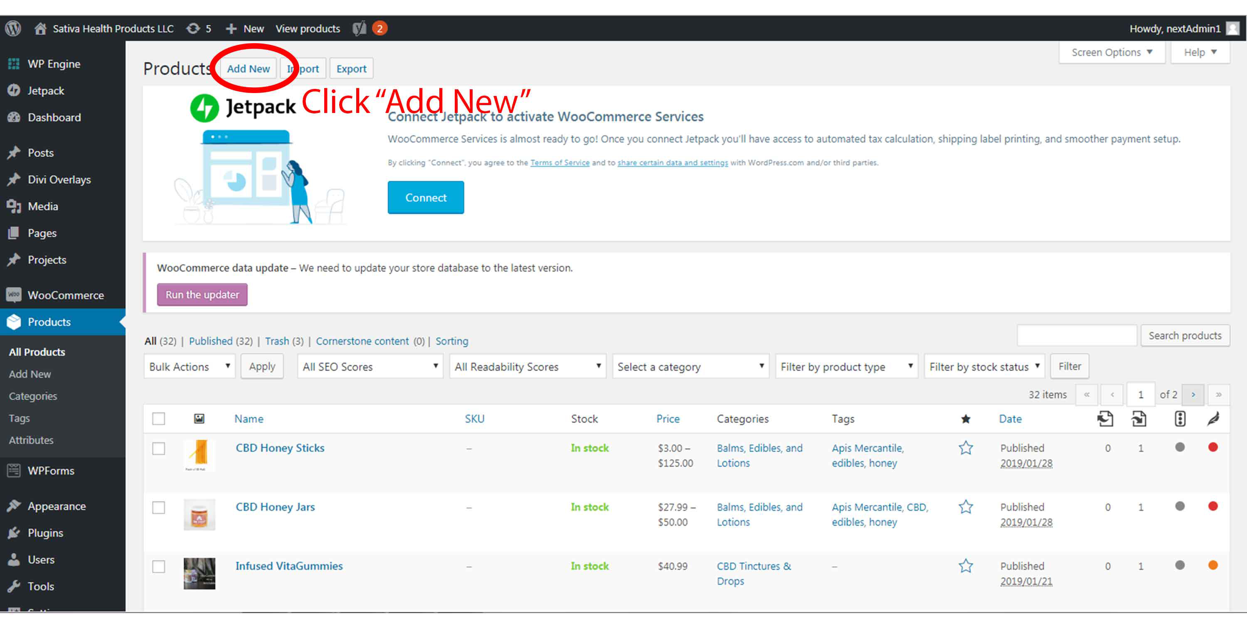Click the readability feather column icon
The image size is (1247, 633).
click(1213, 419)
